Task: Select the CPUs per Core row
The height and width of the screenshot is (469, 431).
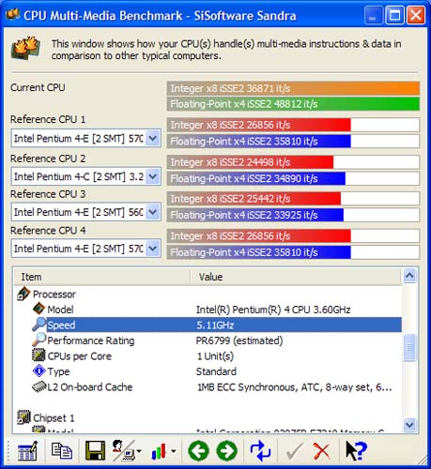Action: pos(208,356)
